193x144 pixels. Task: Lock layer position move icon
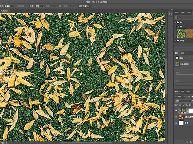click(187, 105)
